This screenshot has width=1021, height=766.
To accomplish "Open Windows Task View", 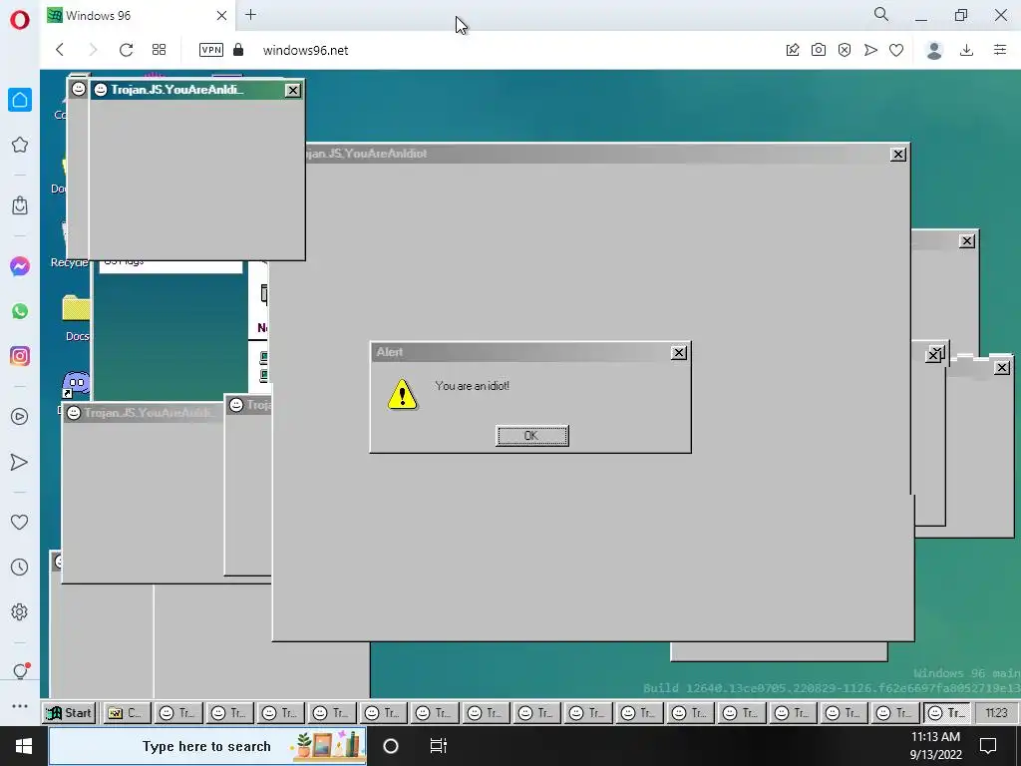I will [x=439, y=746].
